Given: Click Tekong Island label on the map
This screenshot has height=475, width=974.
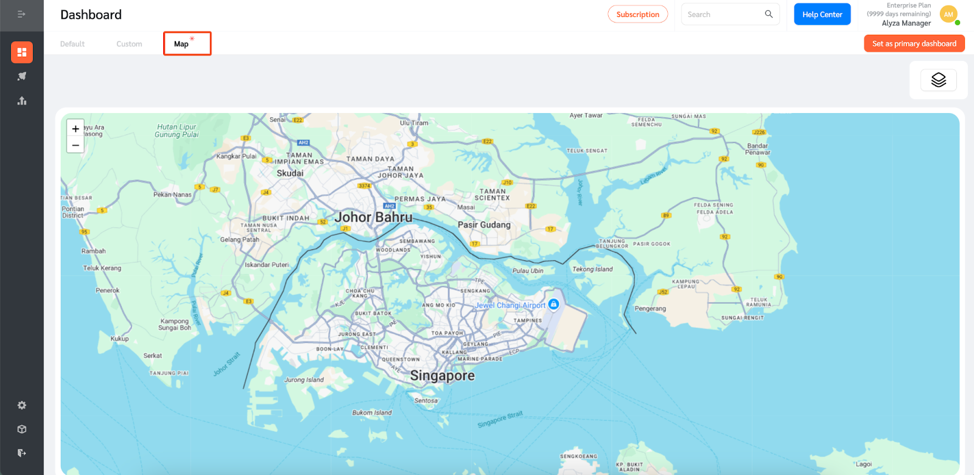Looking at the screenshot, I should pyautogui.click(x=592, y=269).
